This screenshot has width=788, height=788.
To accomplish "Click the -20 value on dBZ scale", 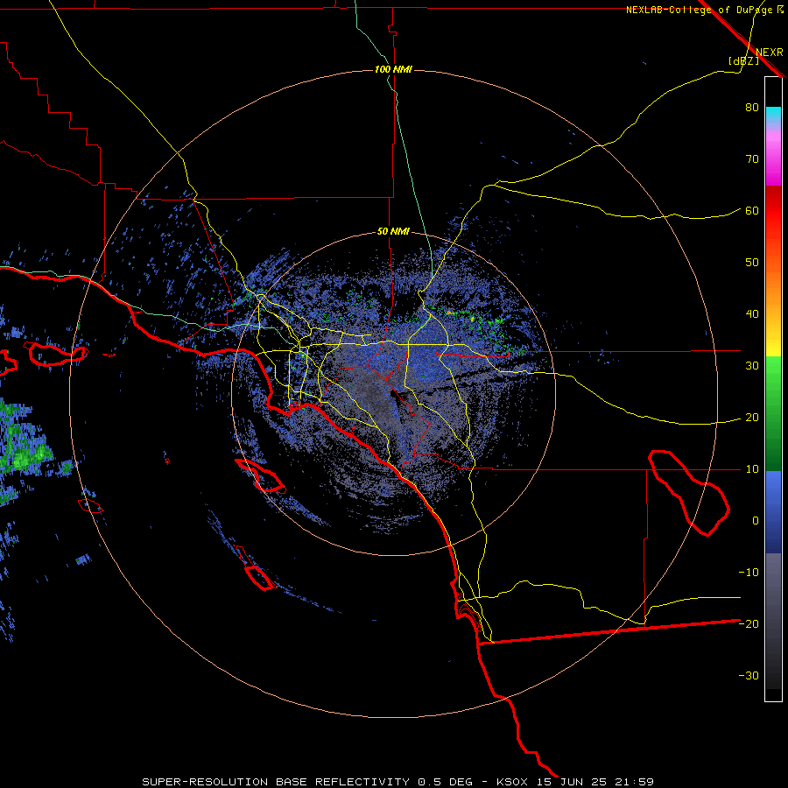I will click(x=749, y=624).
